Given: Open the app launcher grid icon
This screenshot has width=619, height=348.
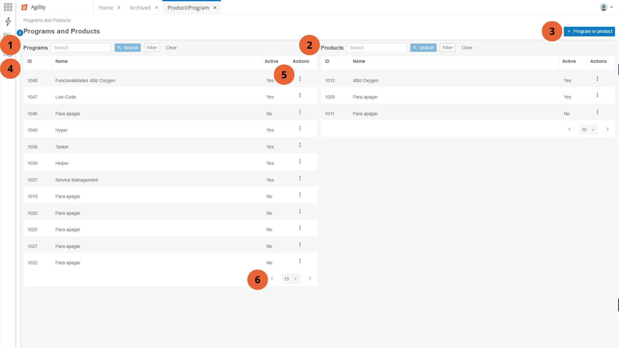Looking at the screenshot, I should point(8,7).
